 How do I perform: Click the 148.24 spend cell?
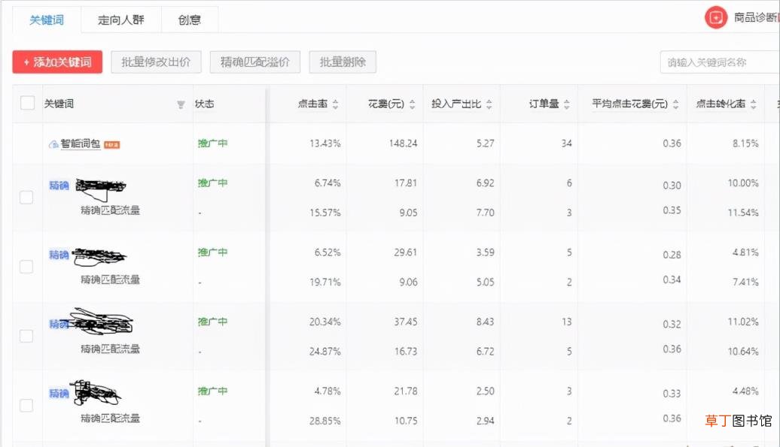pyautogui.click(x=403, y=144)
